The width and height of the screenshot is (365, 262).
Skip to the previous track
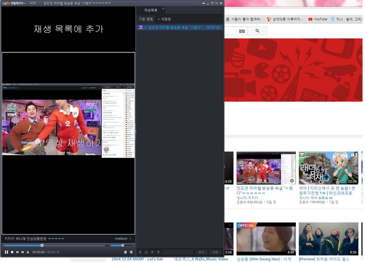[x=17, y=252]
